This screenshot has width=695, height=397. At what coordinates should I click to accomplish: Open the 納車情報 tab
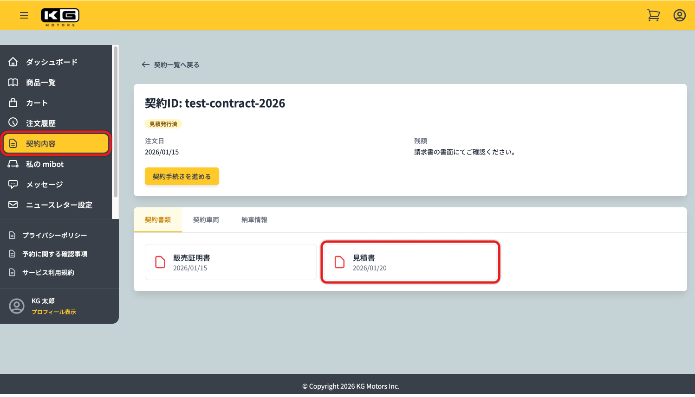(254, 219)
